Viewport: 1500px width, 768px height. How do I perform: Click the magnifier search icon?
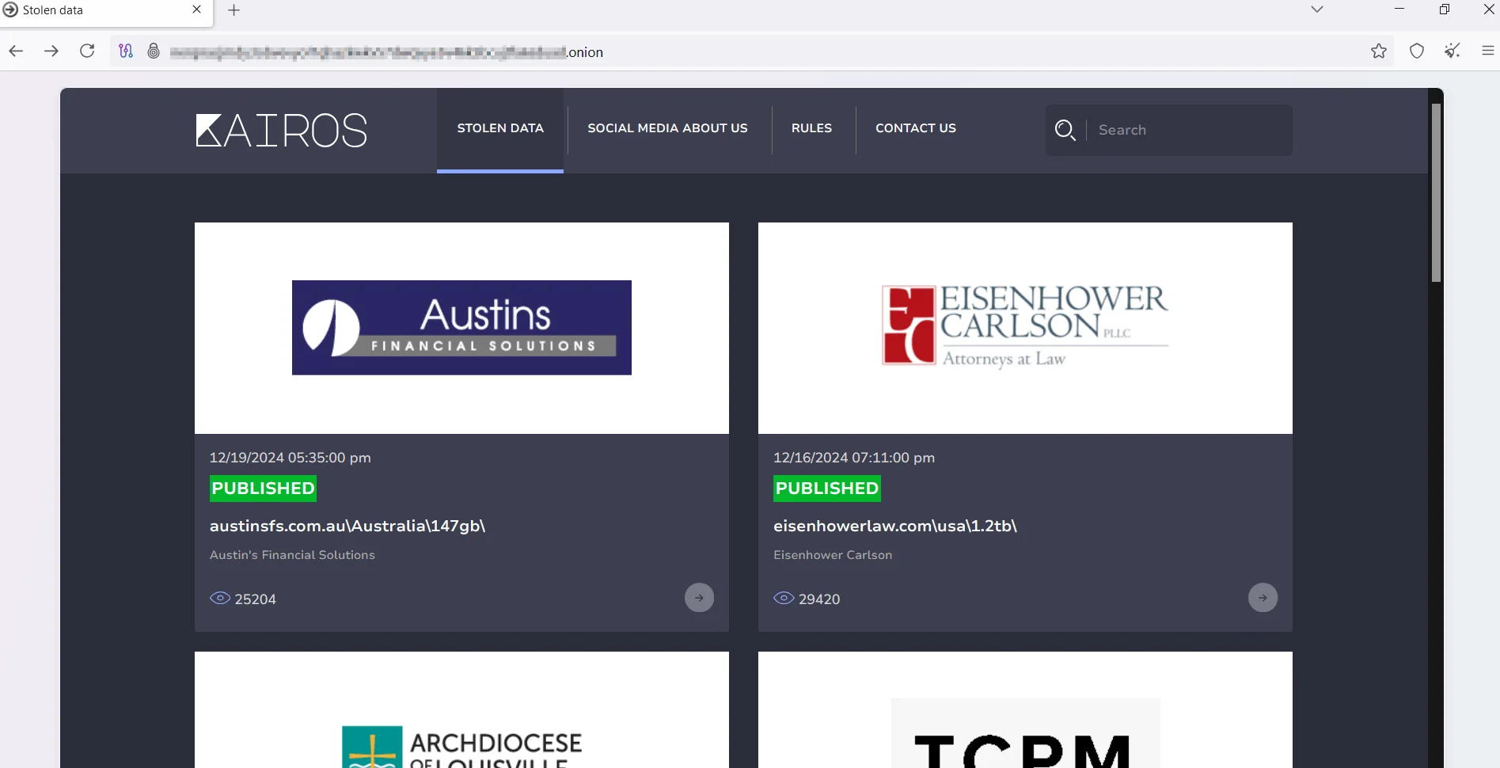(1065, 130)
